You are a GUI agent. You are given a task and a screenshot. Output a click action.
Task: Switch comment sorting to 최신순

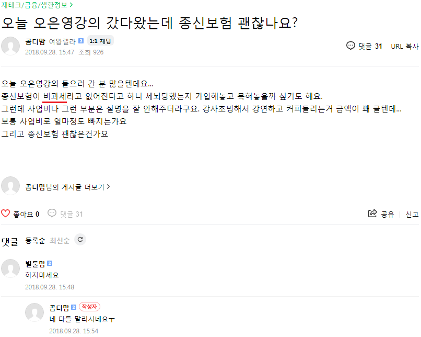pyautogui.click(x=60, y=241)
